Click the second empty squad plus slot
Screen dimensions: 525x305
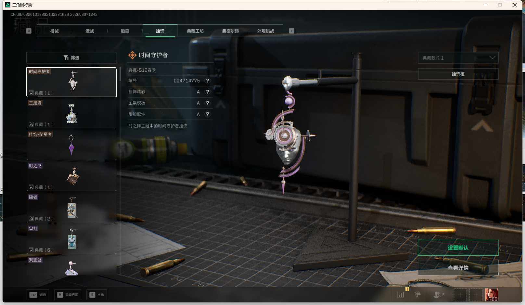(x=476, y=295)
